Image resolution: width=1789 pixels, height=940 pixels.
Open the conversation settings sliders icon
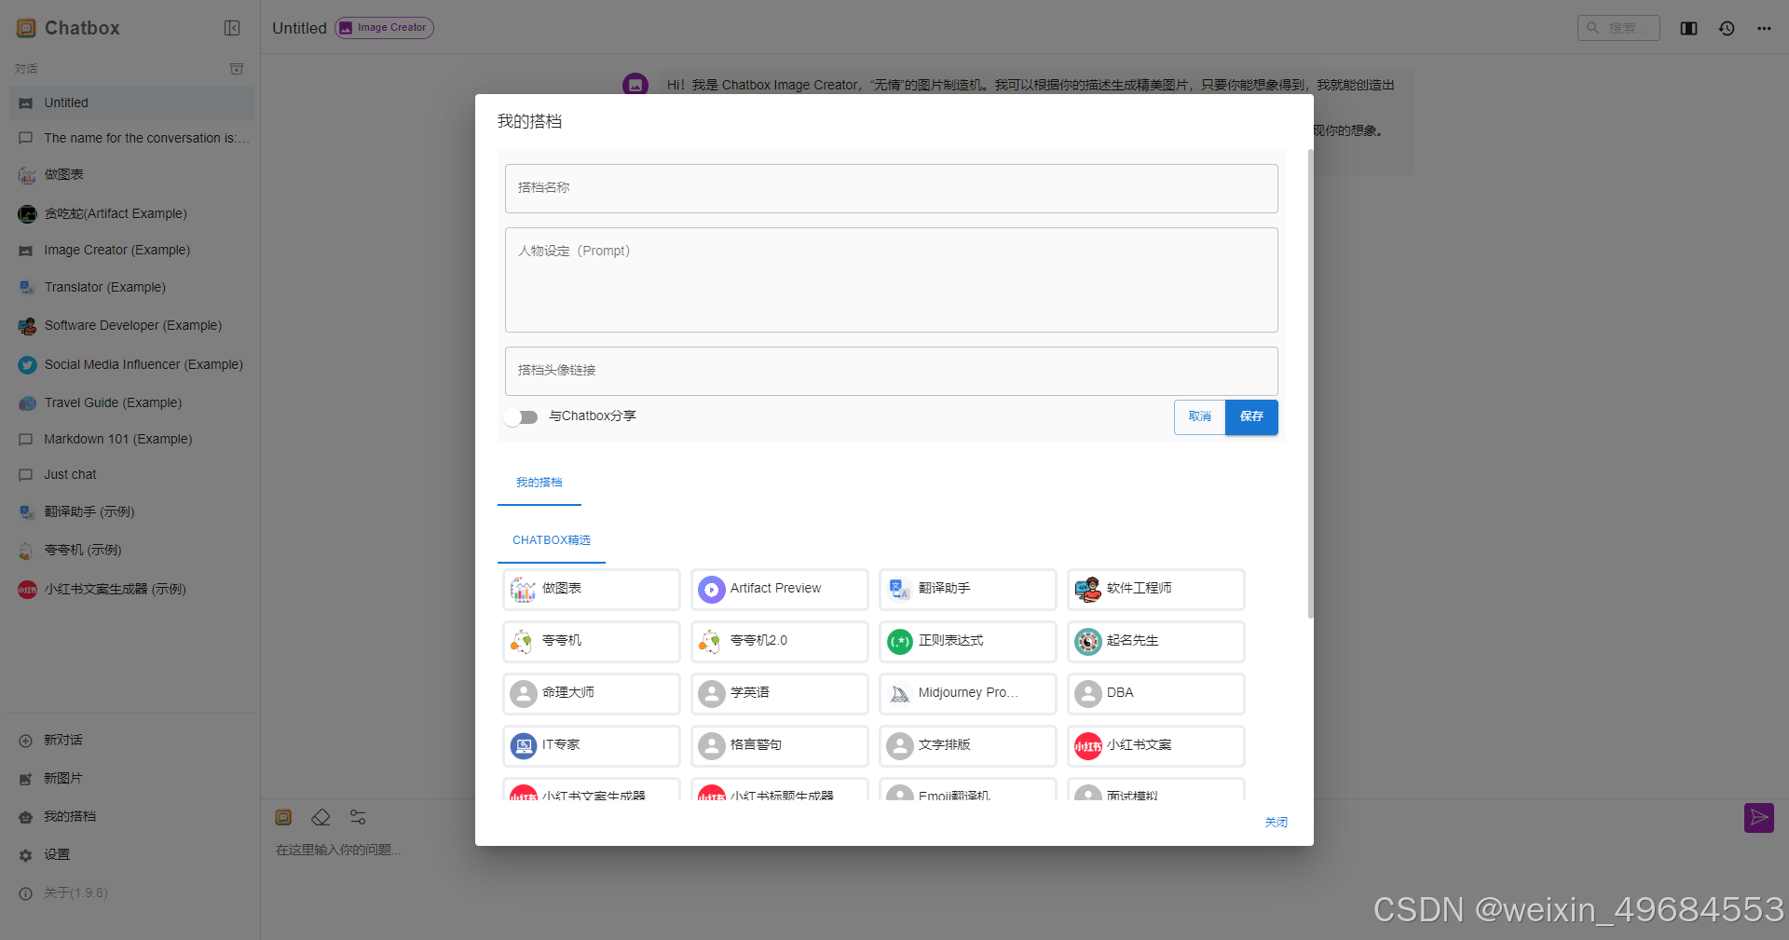coord(358,817)
